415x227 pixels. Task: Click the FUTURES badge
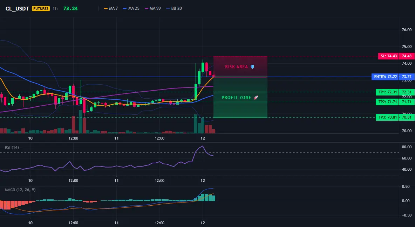tap(41, 8)
